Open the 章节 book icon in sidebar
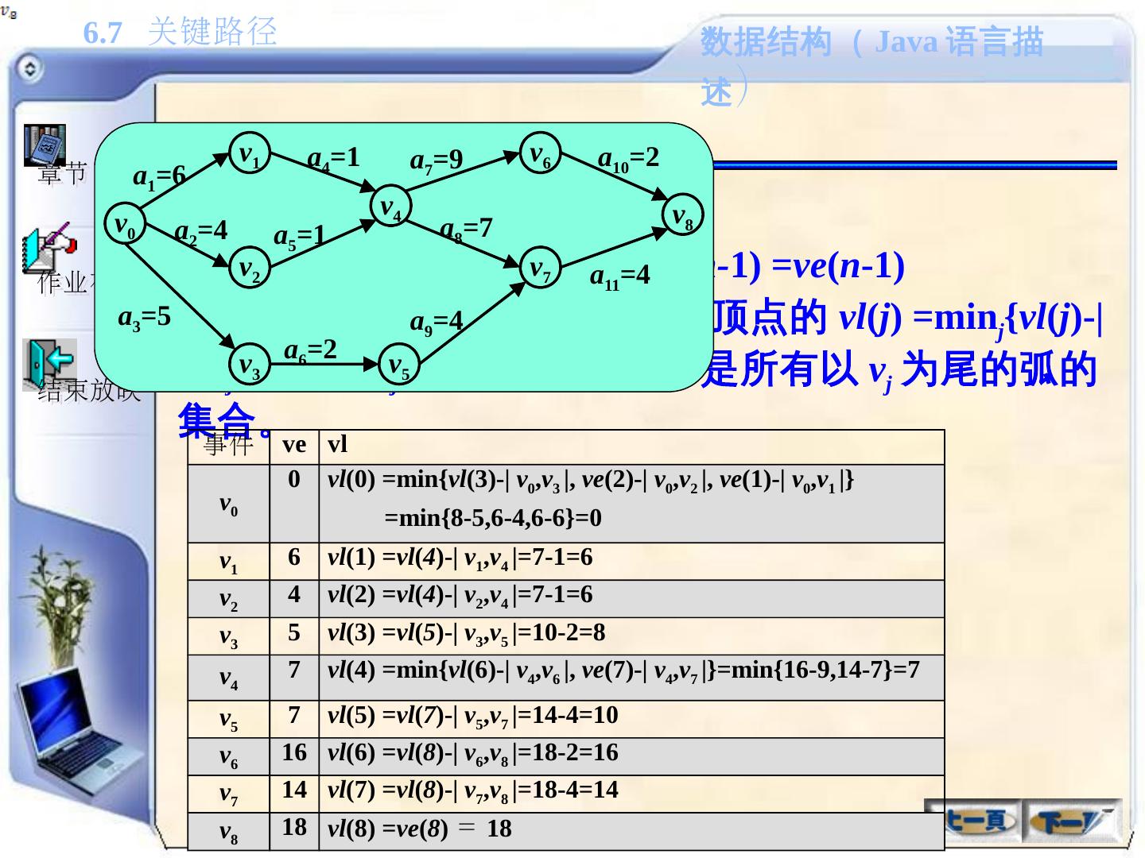Image resolution: width=1145 pixels, height=858 pixels. click(45, 145)
